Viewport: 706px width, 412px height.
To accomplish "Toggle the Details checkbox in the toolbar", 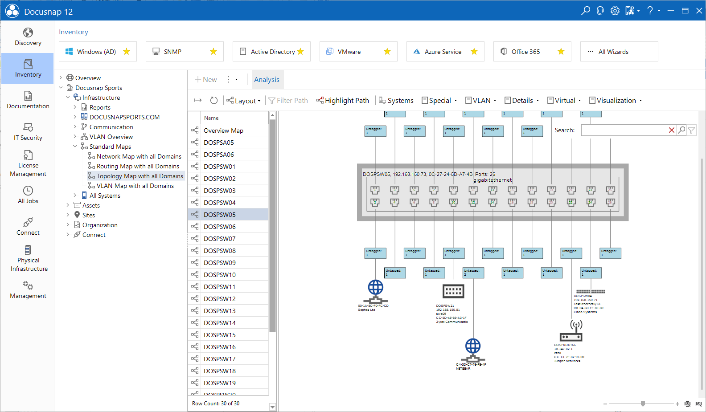I will tap(508, 101).
